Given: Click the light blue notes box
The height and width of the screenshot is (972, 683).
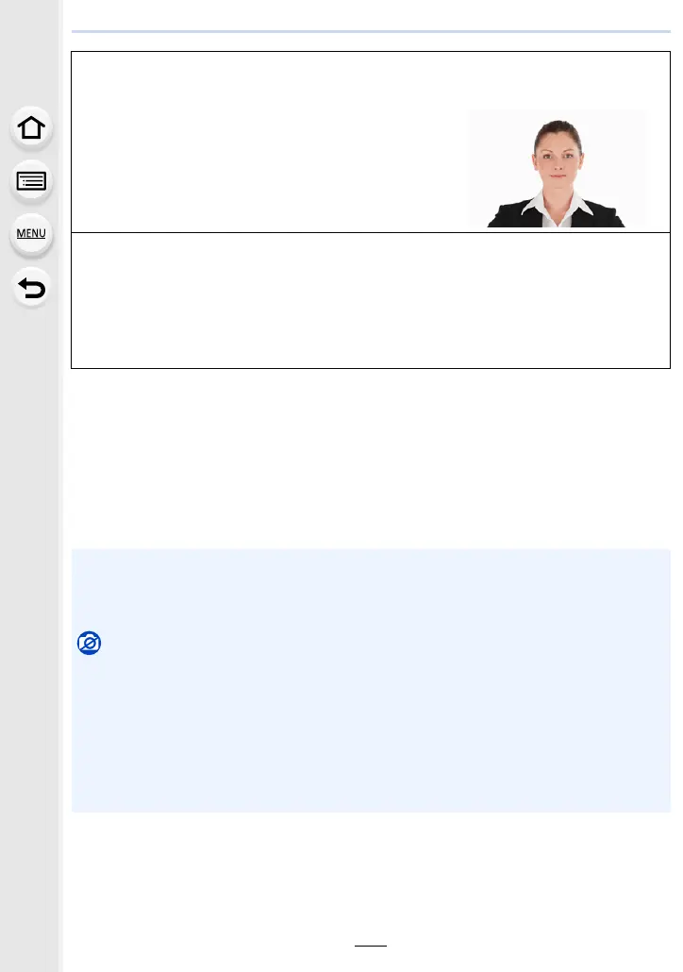Looking at the screenshot, I should (x=371, y=680).
